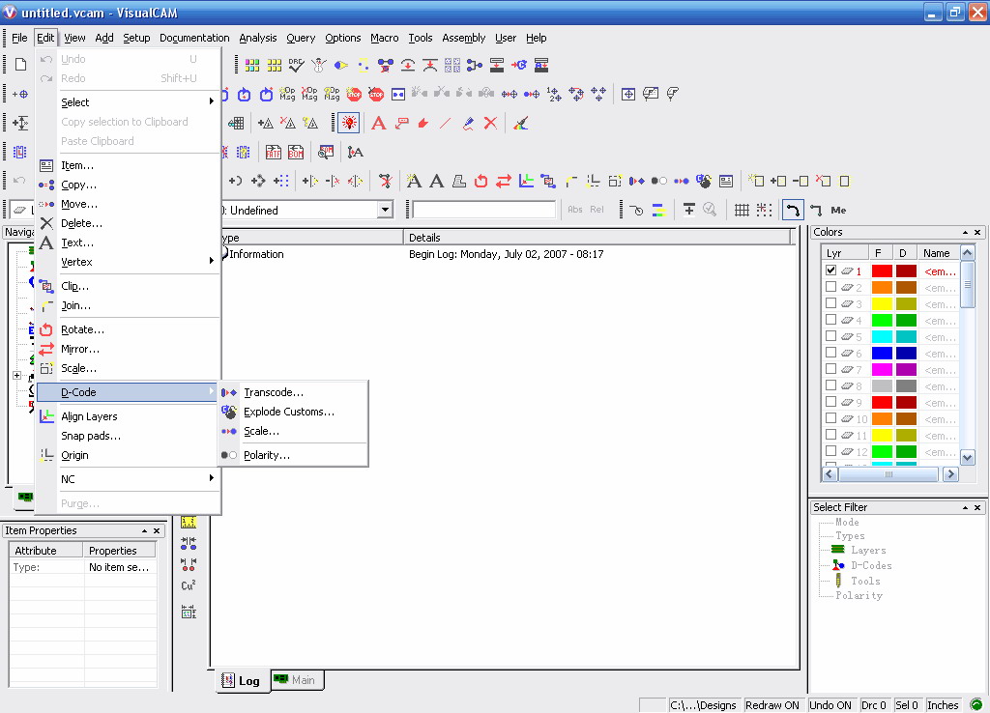
Task: Click the blue pen toolbar icon
Action: pyautogui.click(x=468, y=123)
